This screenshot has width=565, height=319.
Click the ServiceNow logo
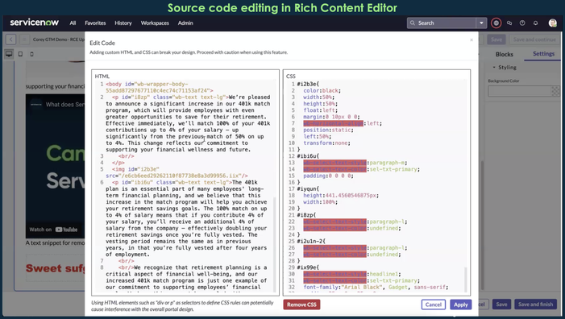tap(34, 23)
